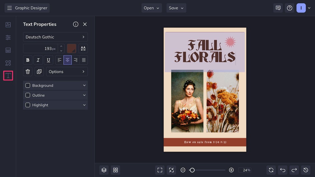Open the Layers panel icon
This screenshot has height=177, width=315.
point(104,170)
